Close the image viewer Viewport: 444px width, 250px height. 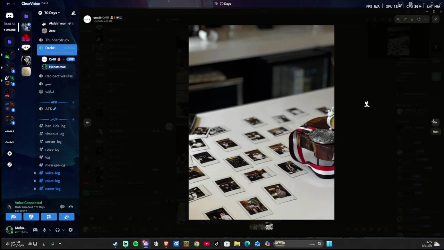tap(436, 19)
